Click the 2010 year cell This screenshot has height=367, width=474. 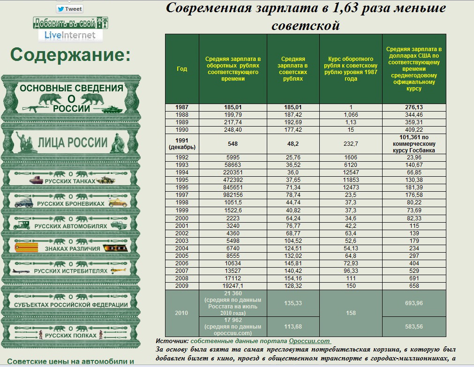coord(182,313)
